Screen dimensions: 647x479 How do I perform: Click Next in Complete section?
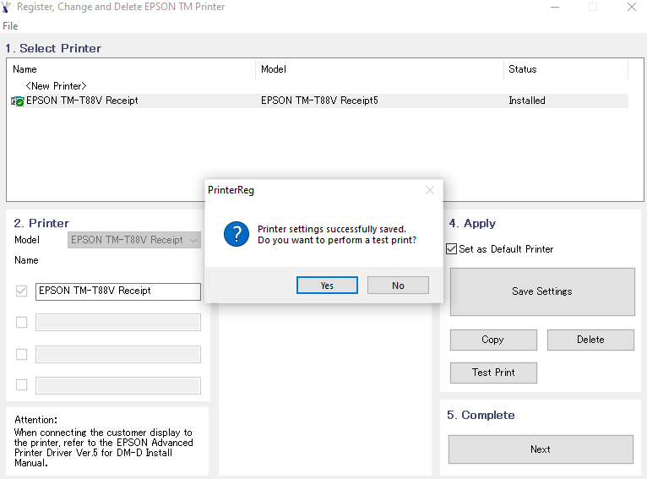point(541,449)
